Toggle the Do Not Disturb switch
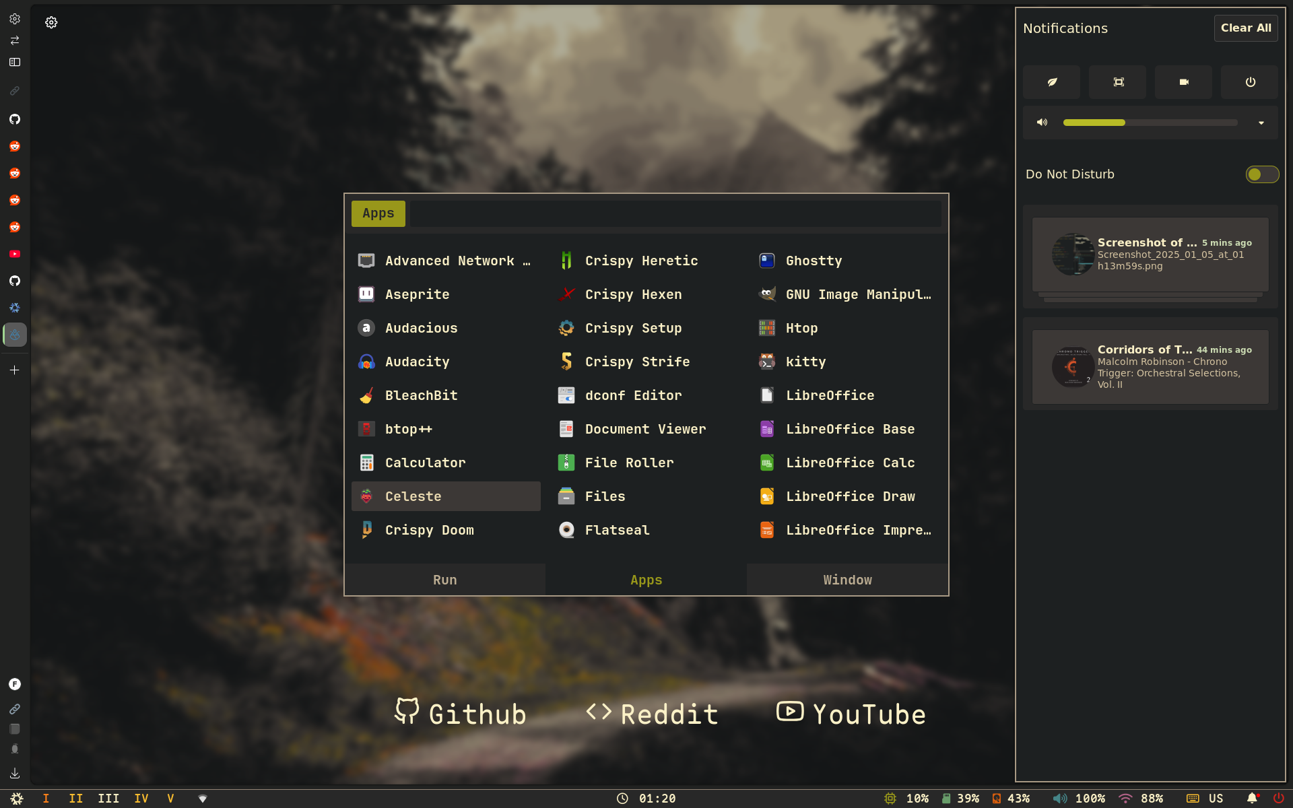 point(1262,174)
